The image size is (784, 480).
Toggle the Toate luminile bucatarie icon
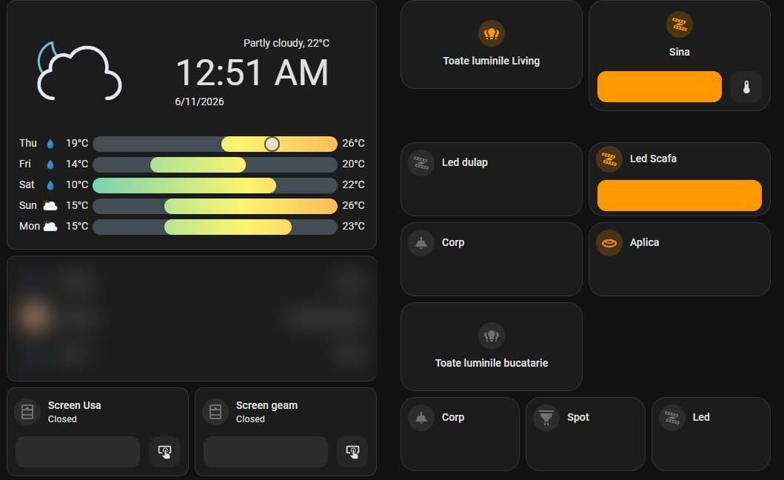click(491, 336)
